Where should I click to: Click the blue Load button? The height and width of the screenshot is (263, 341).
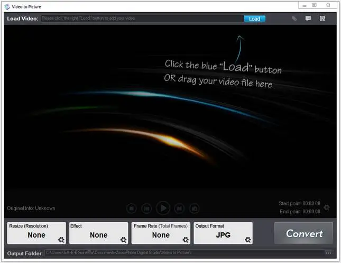(254, 19)
